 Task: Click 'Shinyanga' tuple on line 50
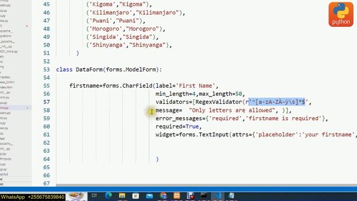[127, 45]
